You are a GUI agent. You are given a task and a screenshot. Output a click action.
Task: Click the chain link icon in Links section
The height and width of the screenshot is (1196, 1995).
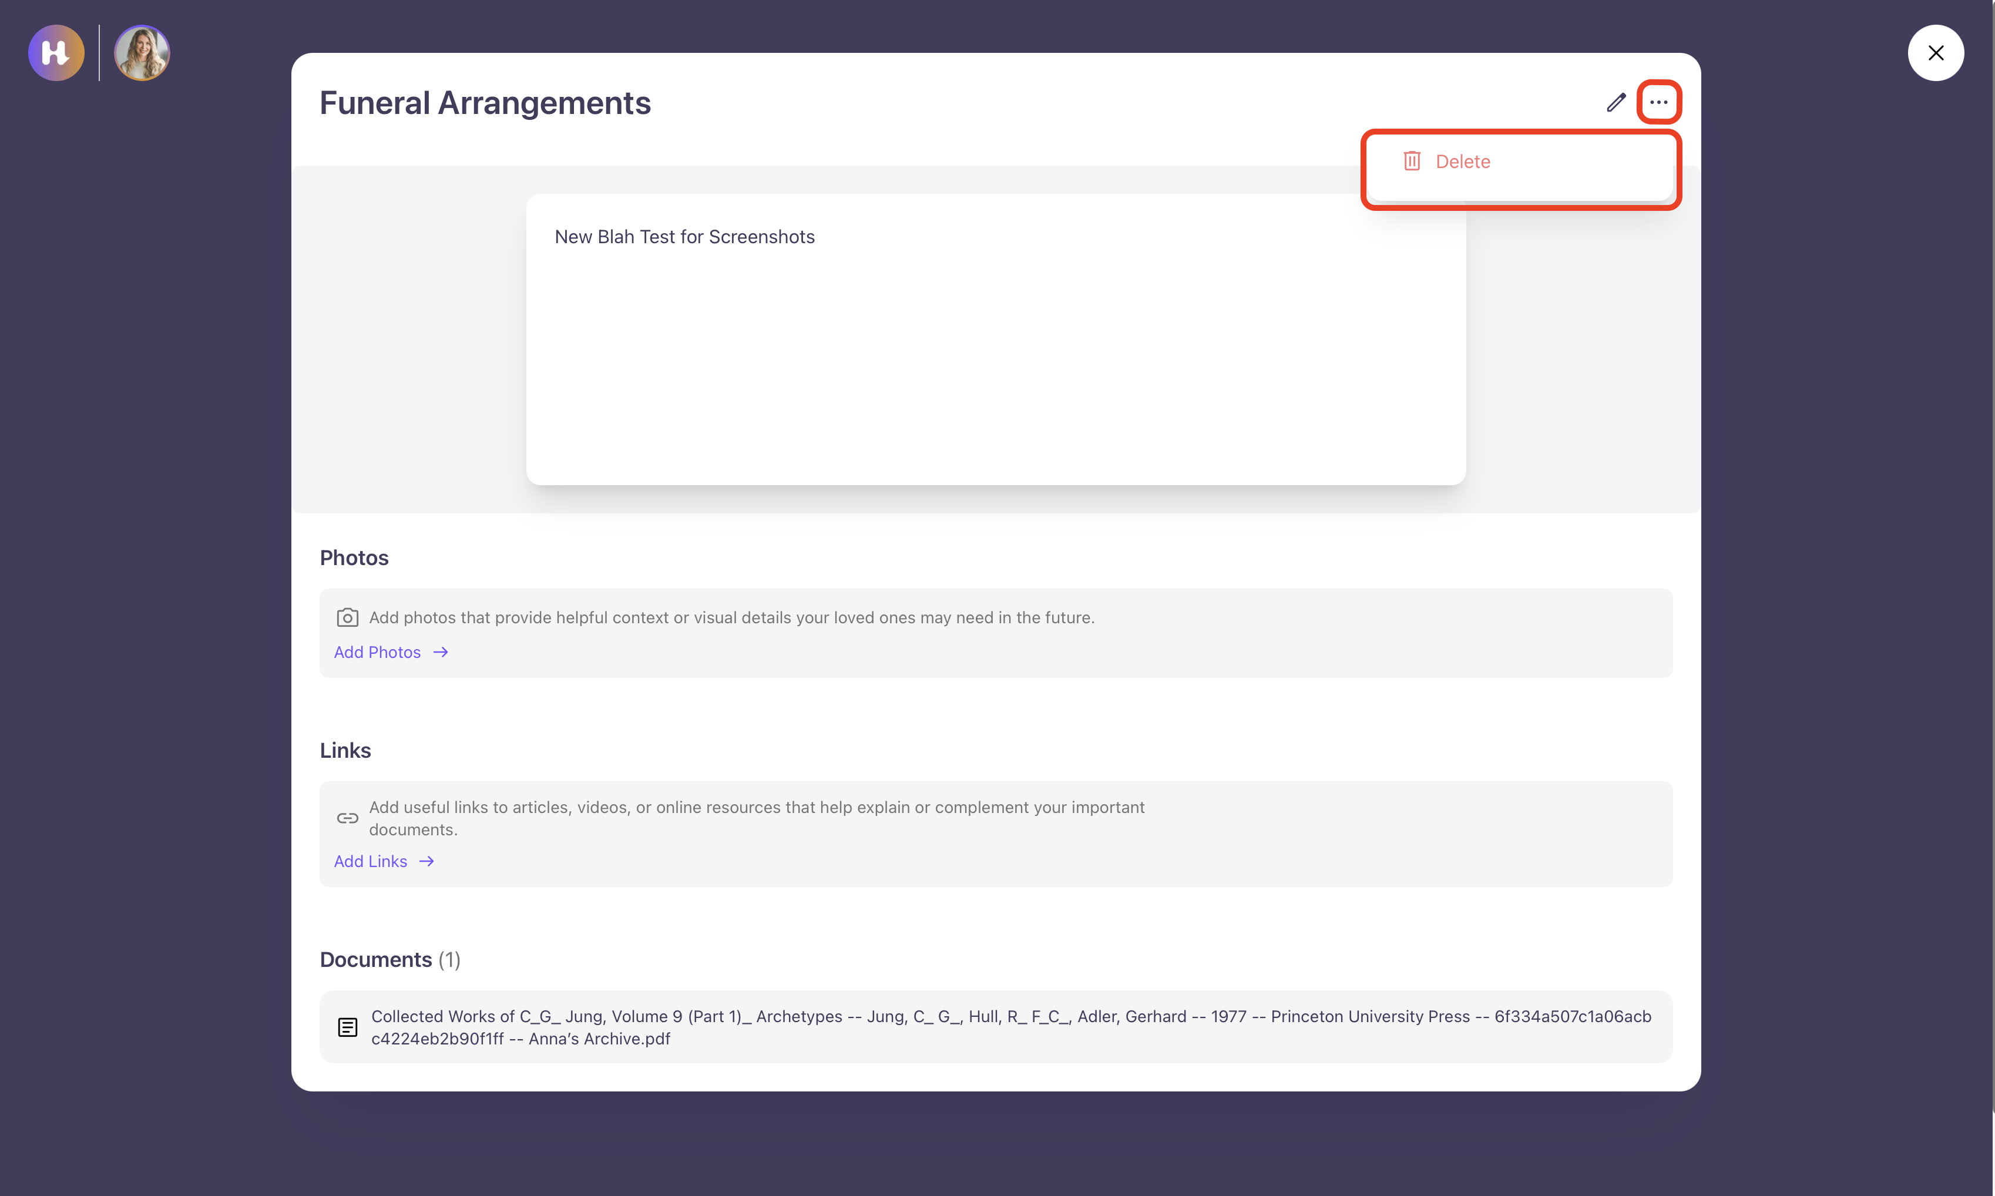(347, 818)
